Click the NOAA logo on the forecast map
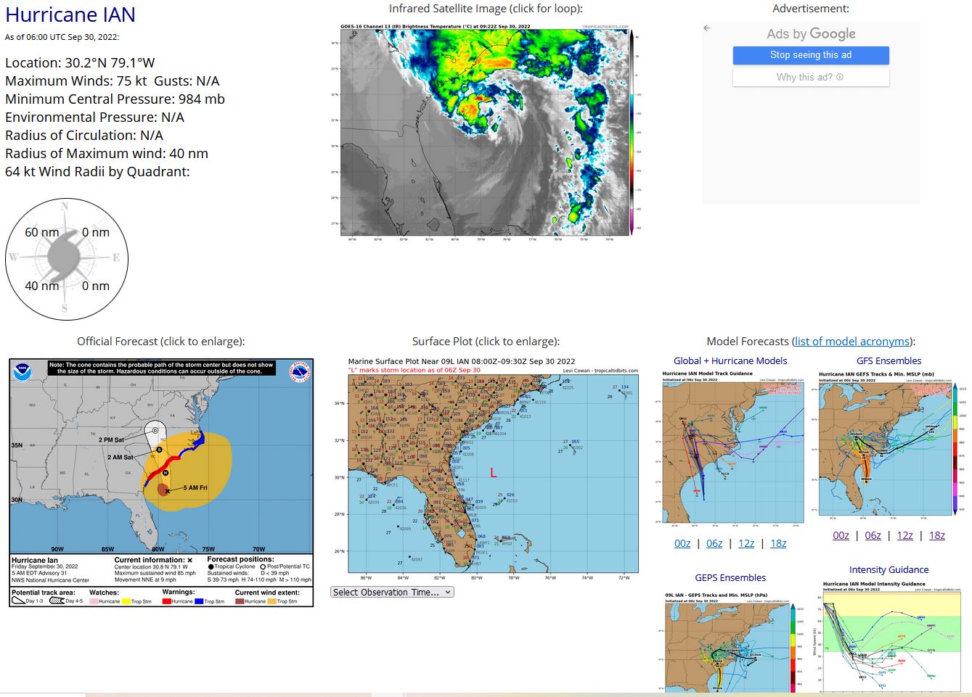 point(23,371)
